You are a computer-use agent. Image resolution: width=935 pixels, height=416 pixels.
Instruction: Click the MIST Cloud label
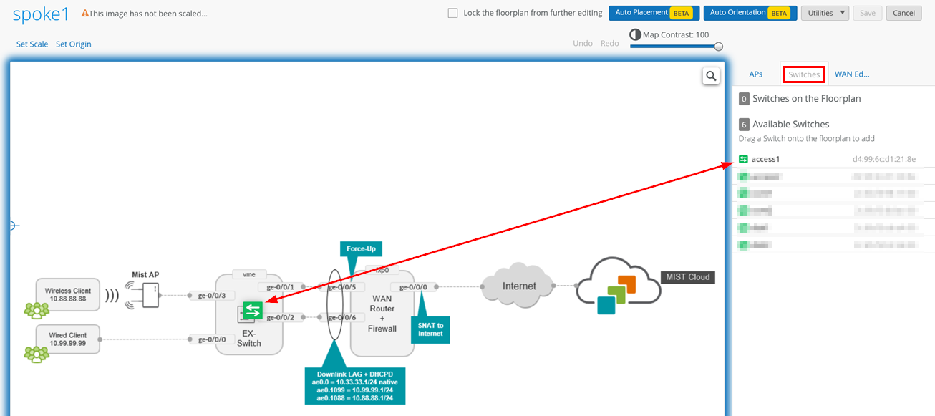tap(687, 277)
